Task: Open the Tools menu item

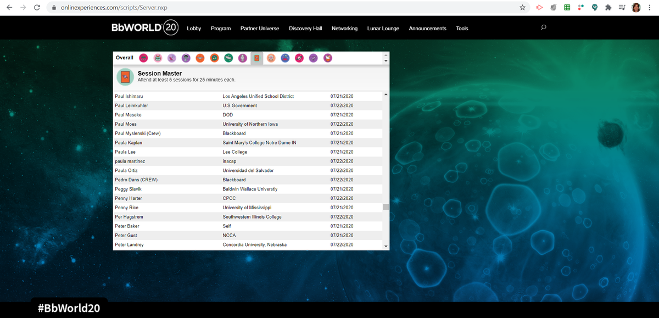Action: 462,29
